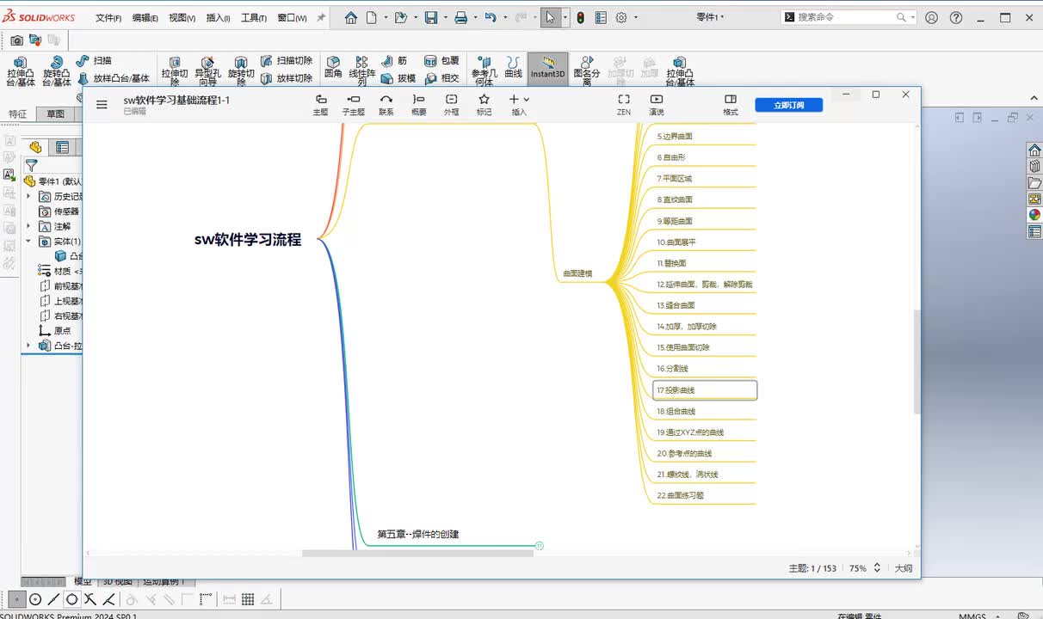Switch to the 草图 sketch tab

coord(56,113)
